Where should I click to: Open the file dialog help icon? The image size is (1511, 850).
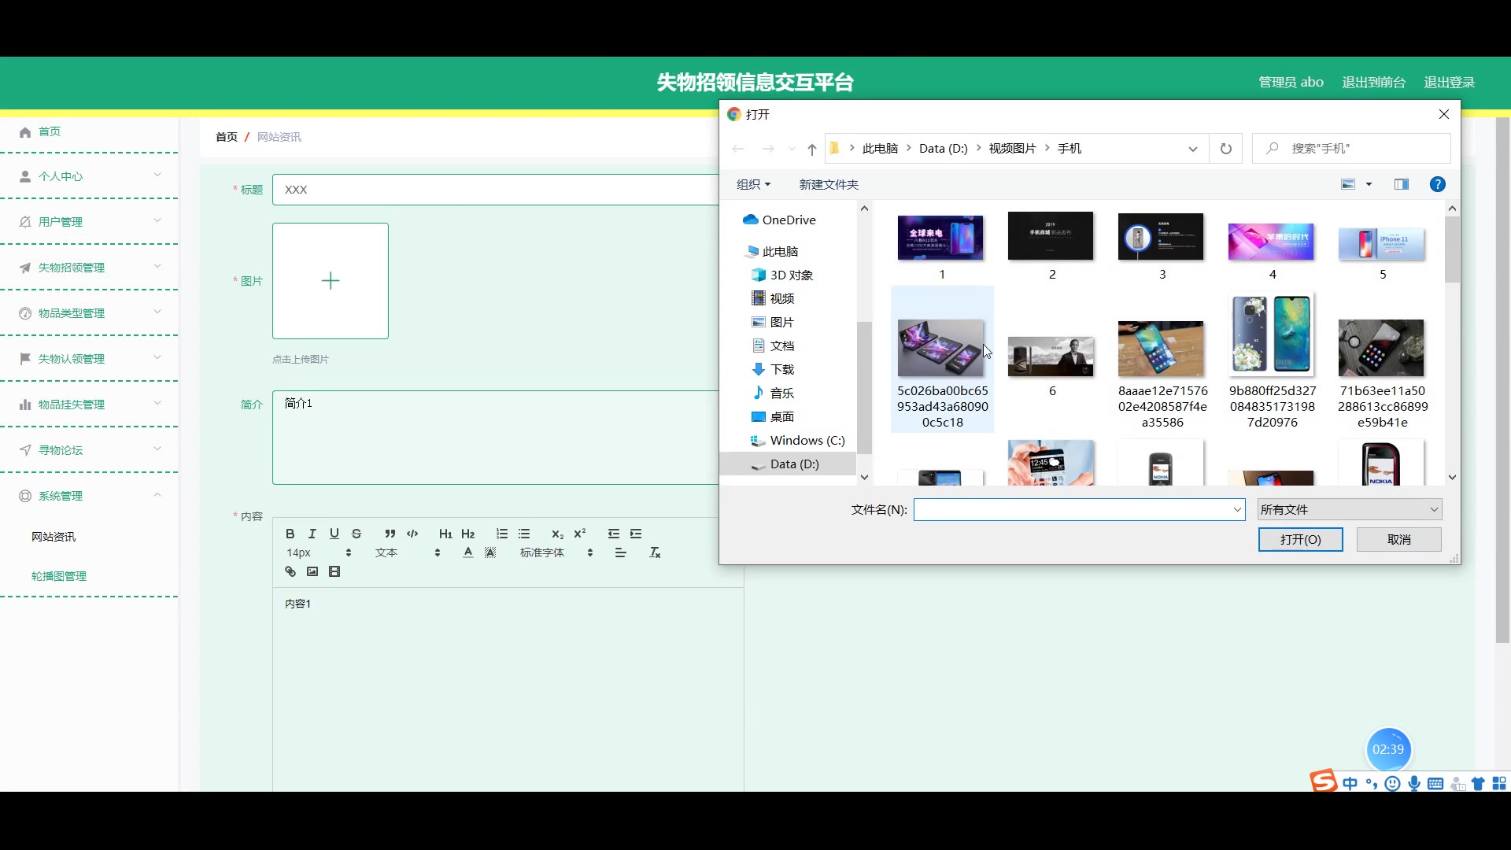tap(1437, 184)
